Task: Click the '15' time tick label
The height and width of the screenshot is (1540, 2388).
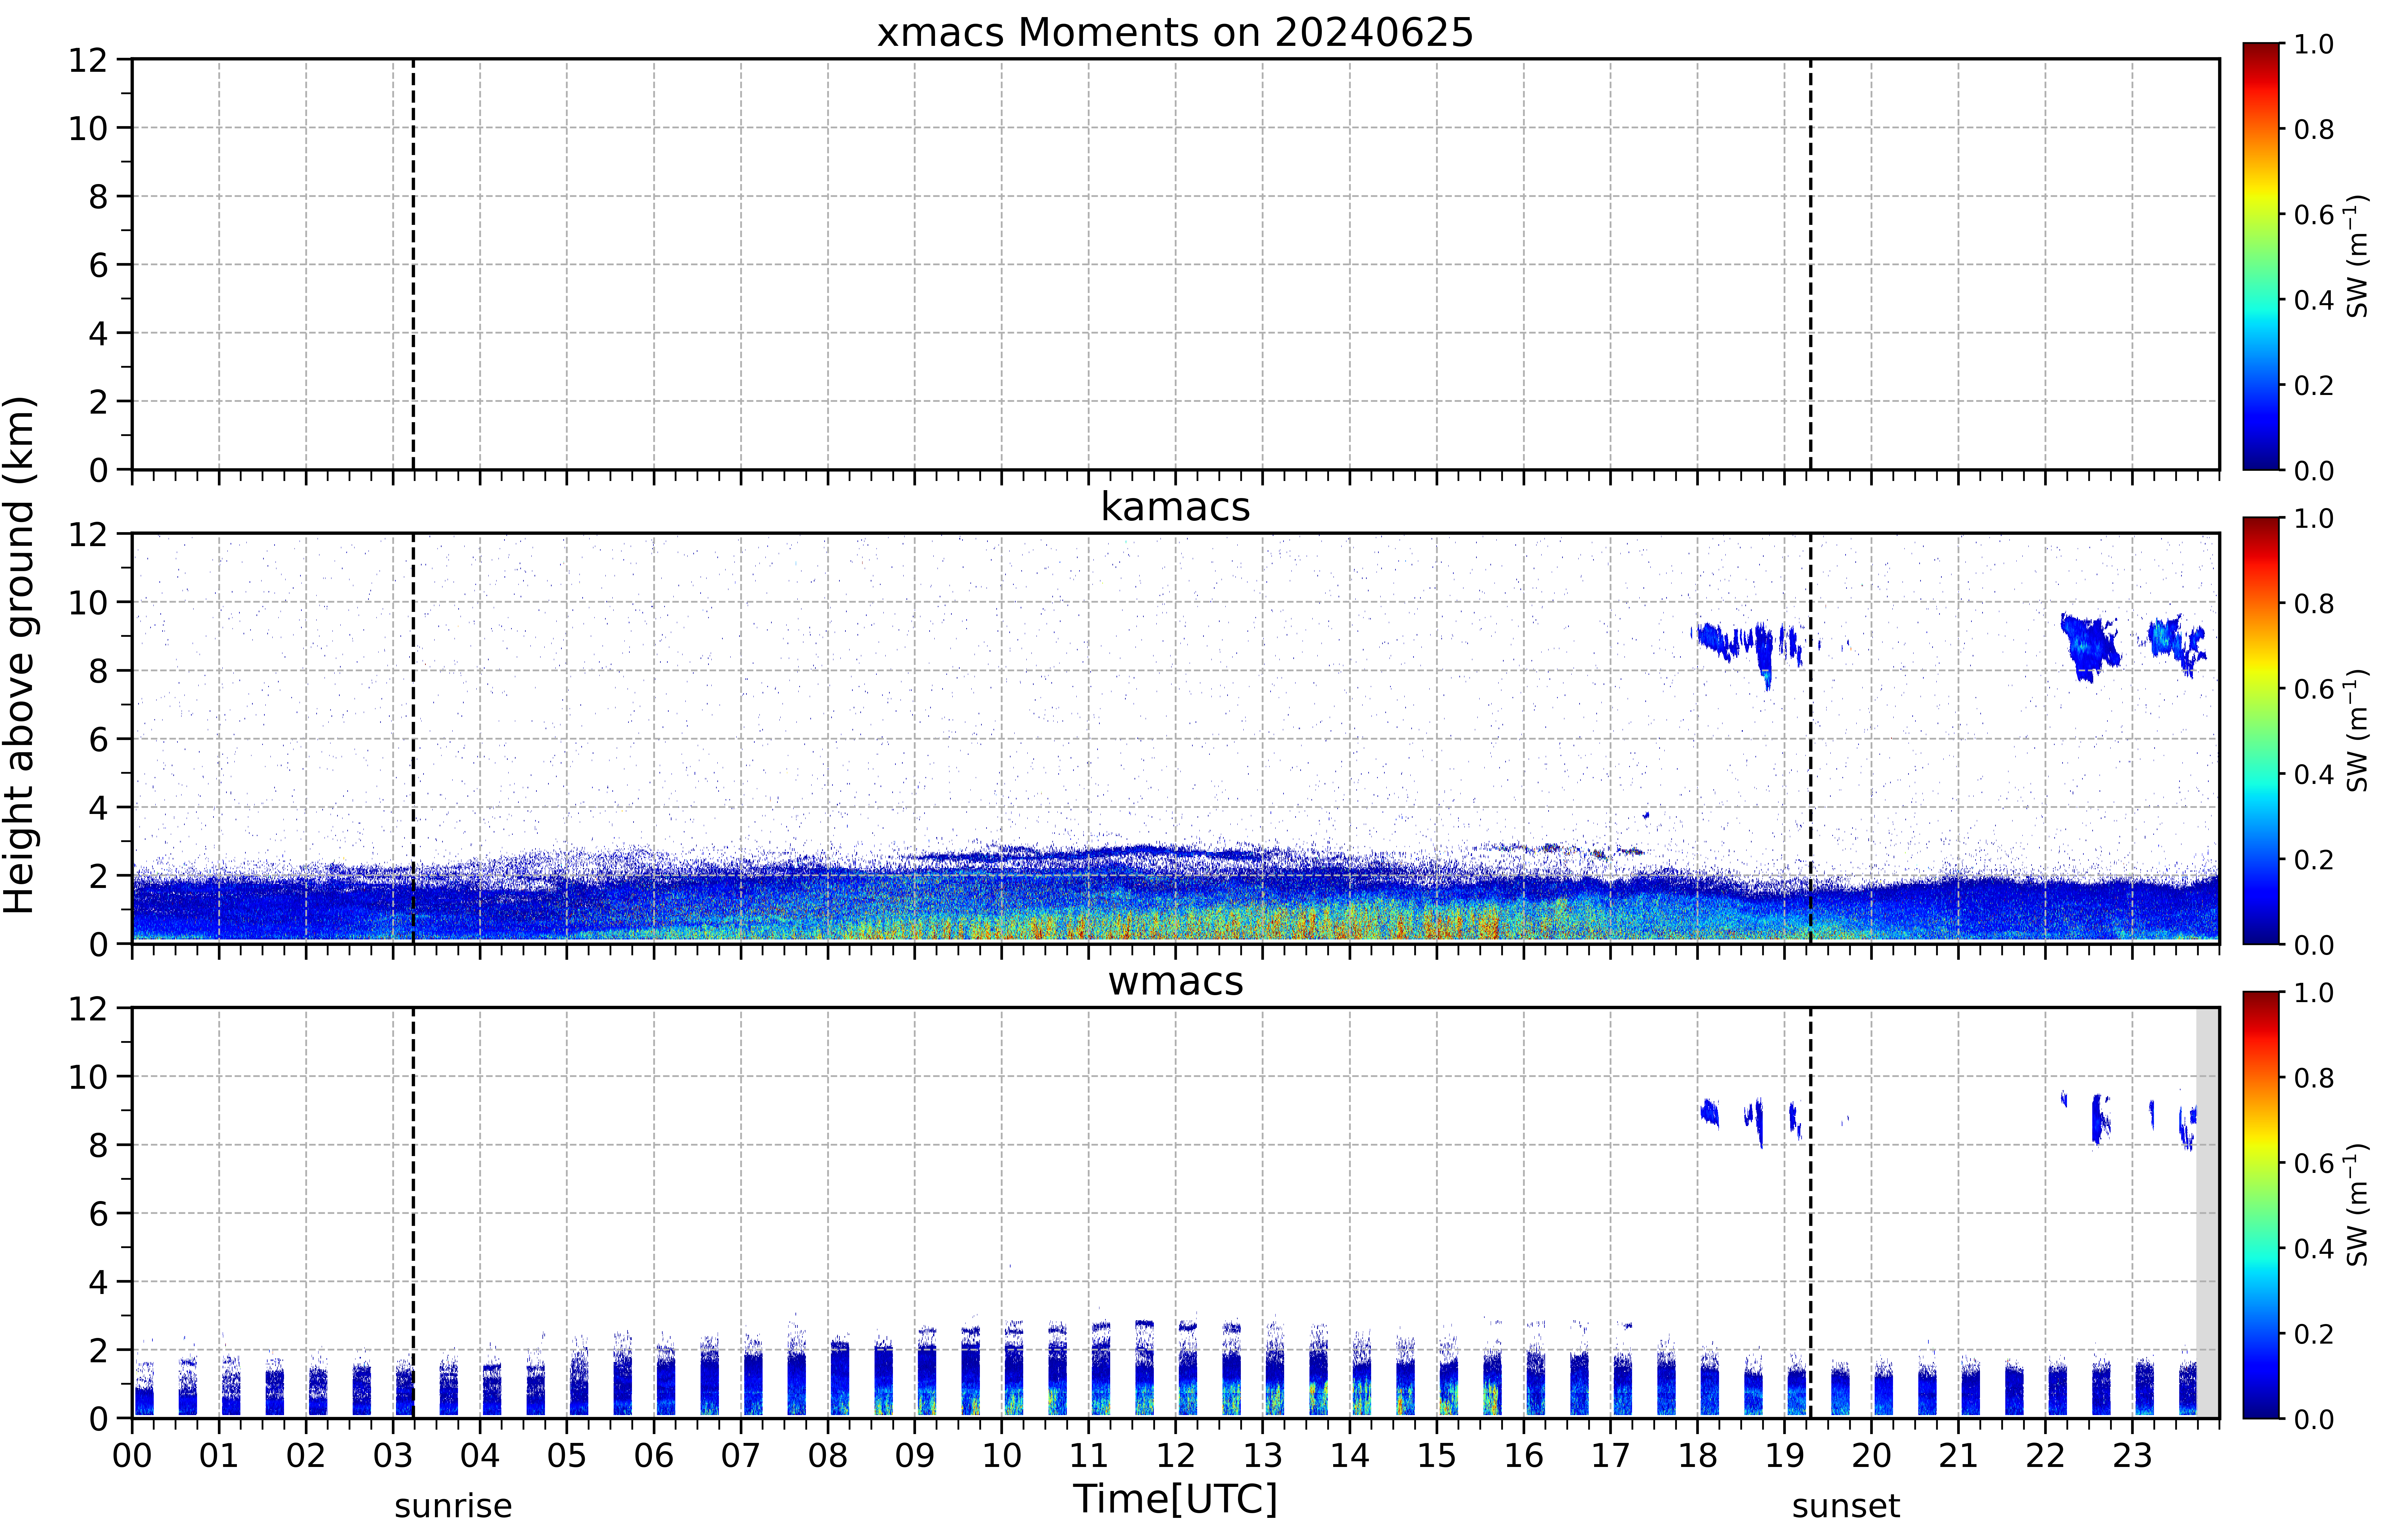Action: [x=1437, y=1456]
